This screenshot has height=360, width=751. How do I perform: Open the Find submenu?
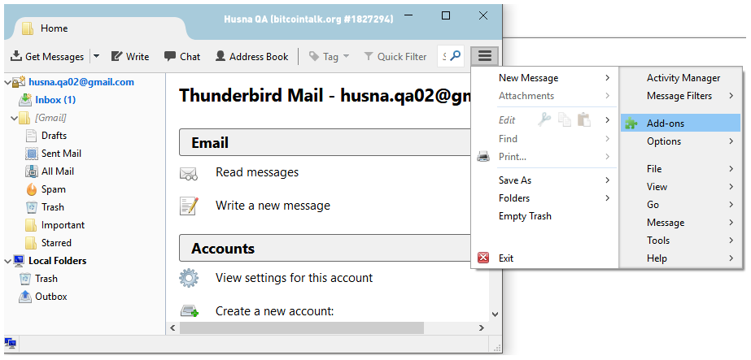click(545, 139)
